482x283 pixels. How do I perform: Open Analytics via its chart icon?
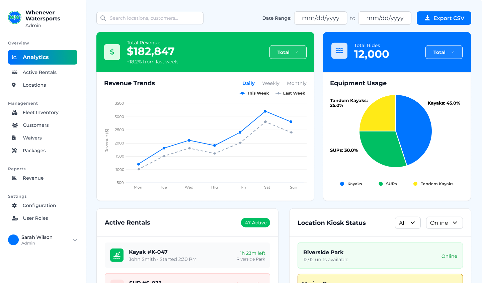(x=14, y=57)
